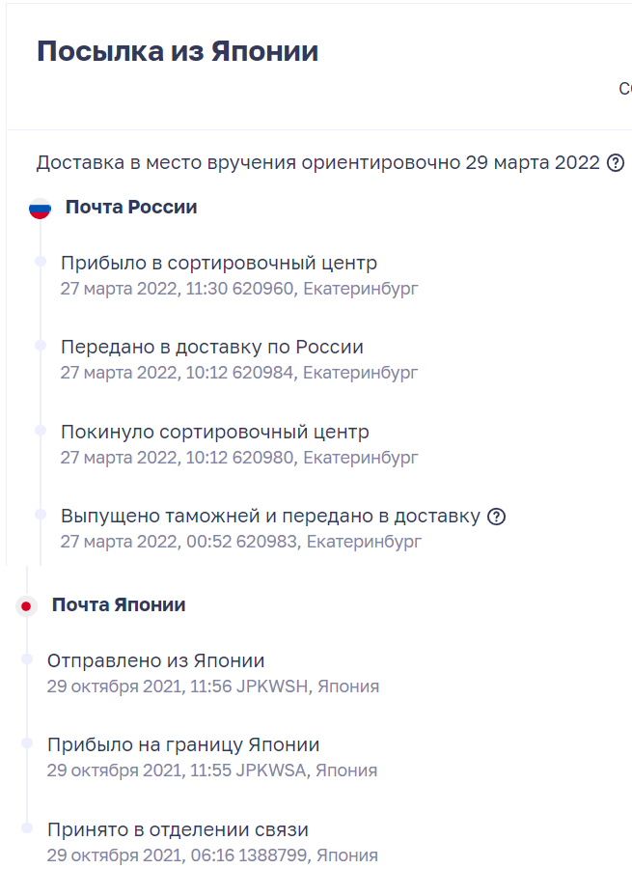This screenshot has height=869, width=632.
Task: Click the timeline dot for 'Принято в отделении связи'
Action: [27, 828]
